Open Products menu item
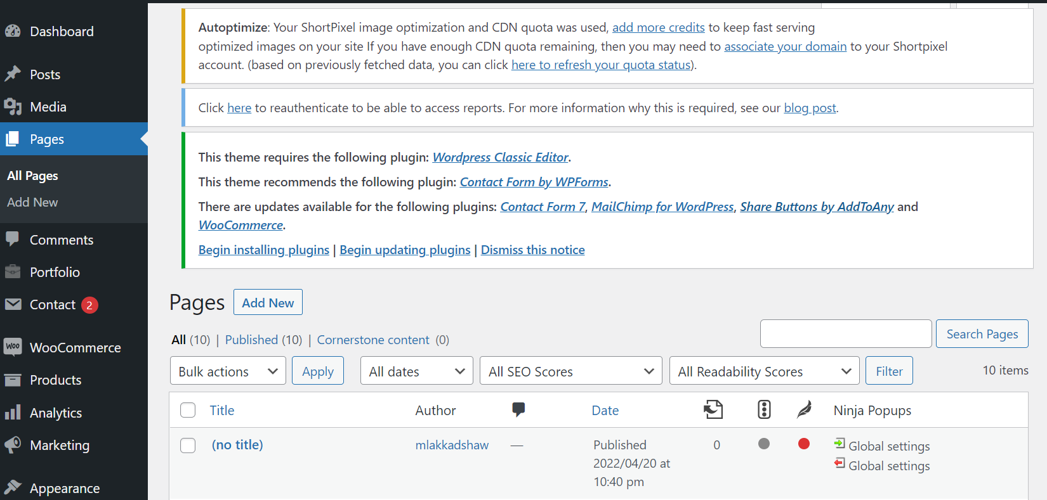 55,380
